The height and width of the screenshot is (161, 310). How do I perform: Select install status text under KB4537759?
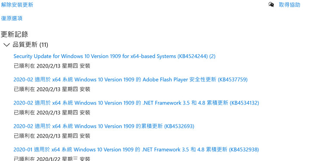(x=52, y=89)
